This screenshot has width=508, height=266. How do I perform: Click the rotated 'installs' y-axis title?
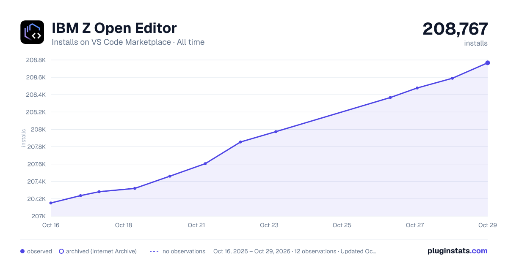click(x=24, y=138)
